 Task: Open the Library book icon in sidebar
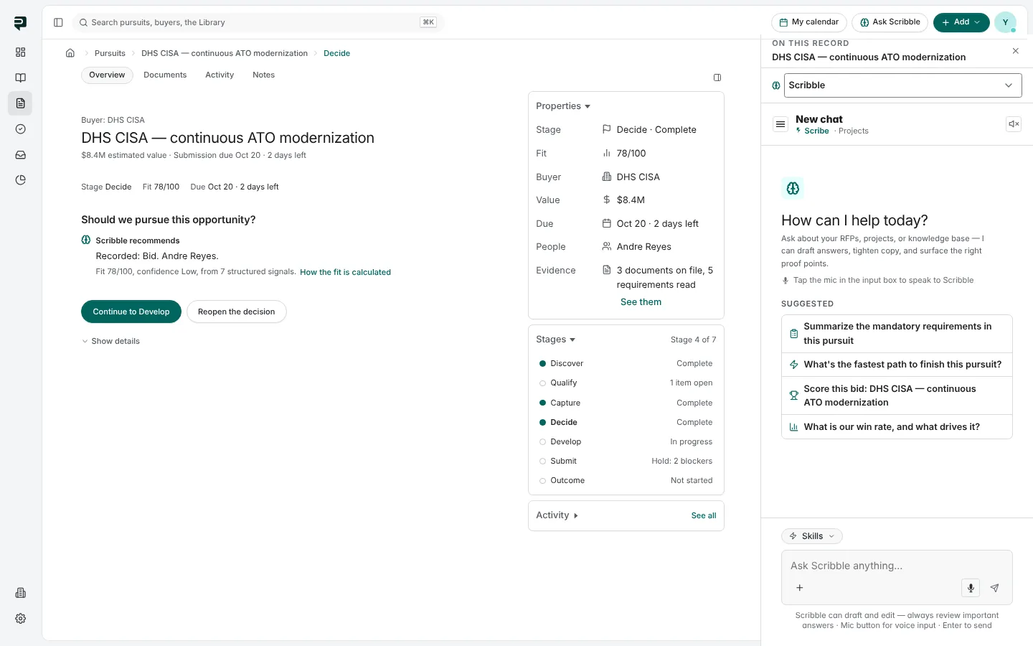pos(20,78)
